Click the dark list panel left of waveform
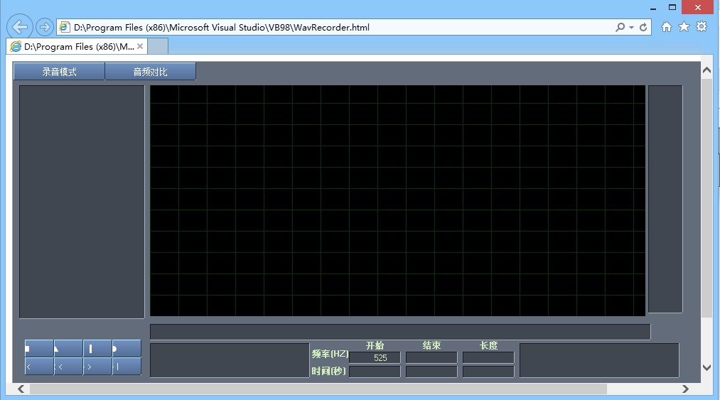Image resolution: width=720 pixels, height=400 pixels. click(x=82, y=202)
